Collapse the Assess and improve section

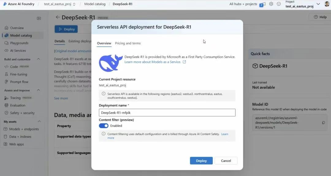[38, 90]
